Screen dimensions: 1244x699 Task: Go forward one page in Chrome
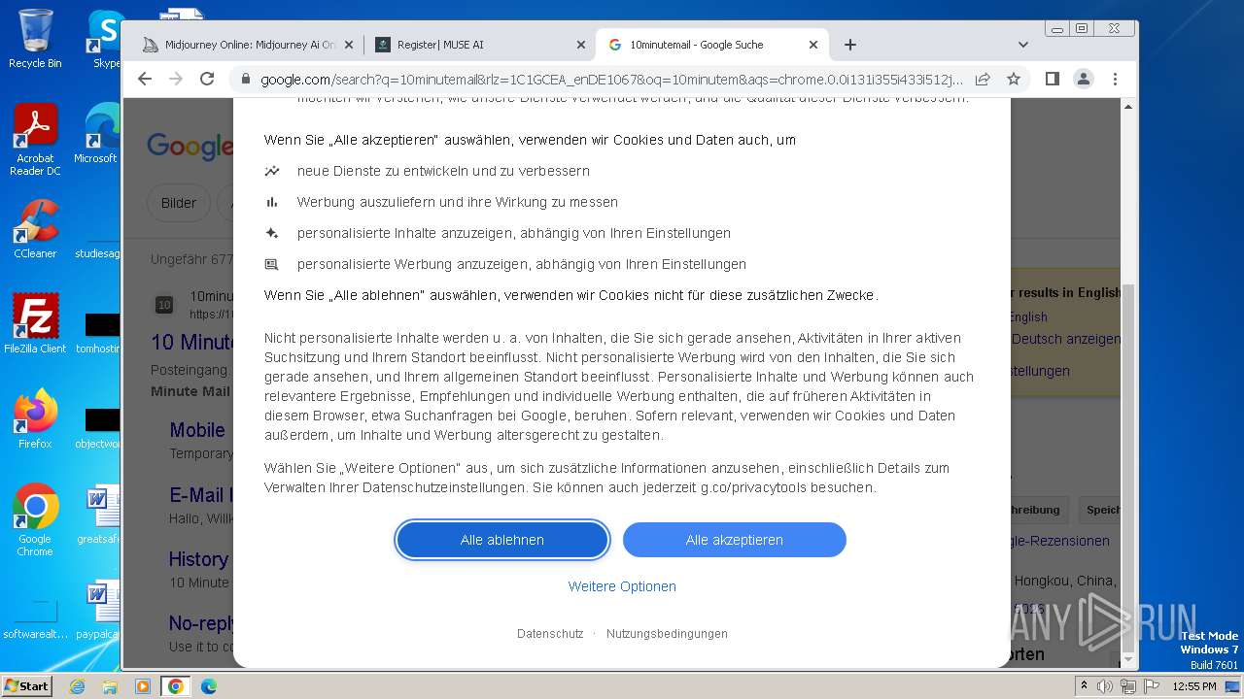(176, 79)
